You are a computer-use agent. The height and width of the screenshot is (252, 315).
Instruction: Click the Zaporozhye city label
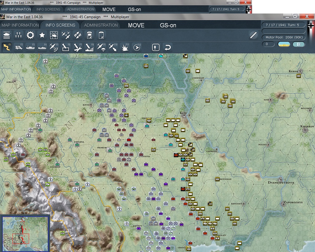(x=293, y=202)
